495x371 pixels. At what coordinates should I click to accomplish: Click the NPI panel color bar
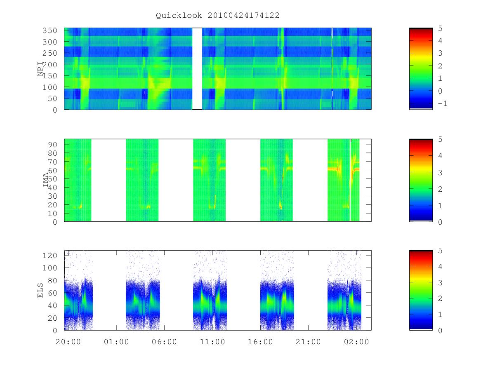point(421,69)
